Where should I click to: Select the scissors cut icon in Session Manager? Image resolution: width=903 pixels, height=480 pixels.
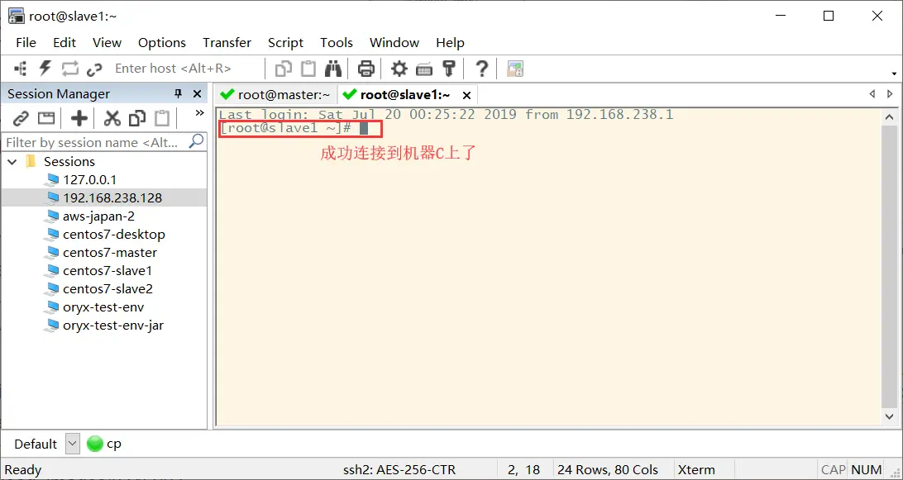[x=112, y=118]
